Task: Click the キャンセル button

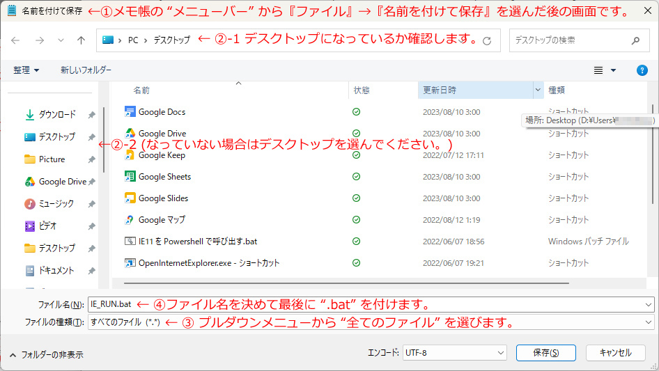Action: (616, 353)
